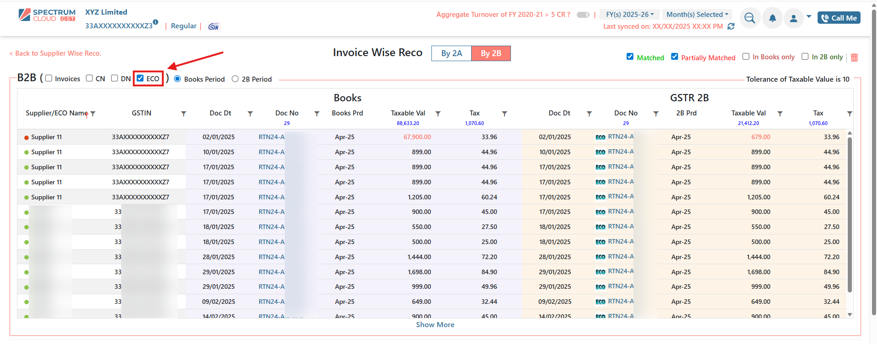Filter the Supplier/ECO Name column

coord(93,114)
